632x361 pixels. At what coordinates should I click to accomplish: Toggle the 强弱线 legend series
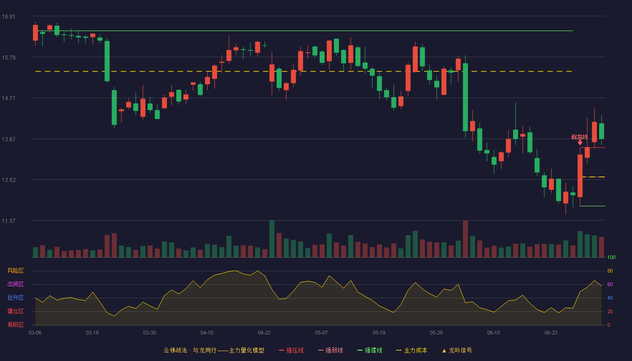(330, 350)
